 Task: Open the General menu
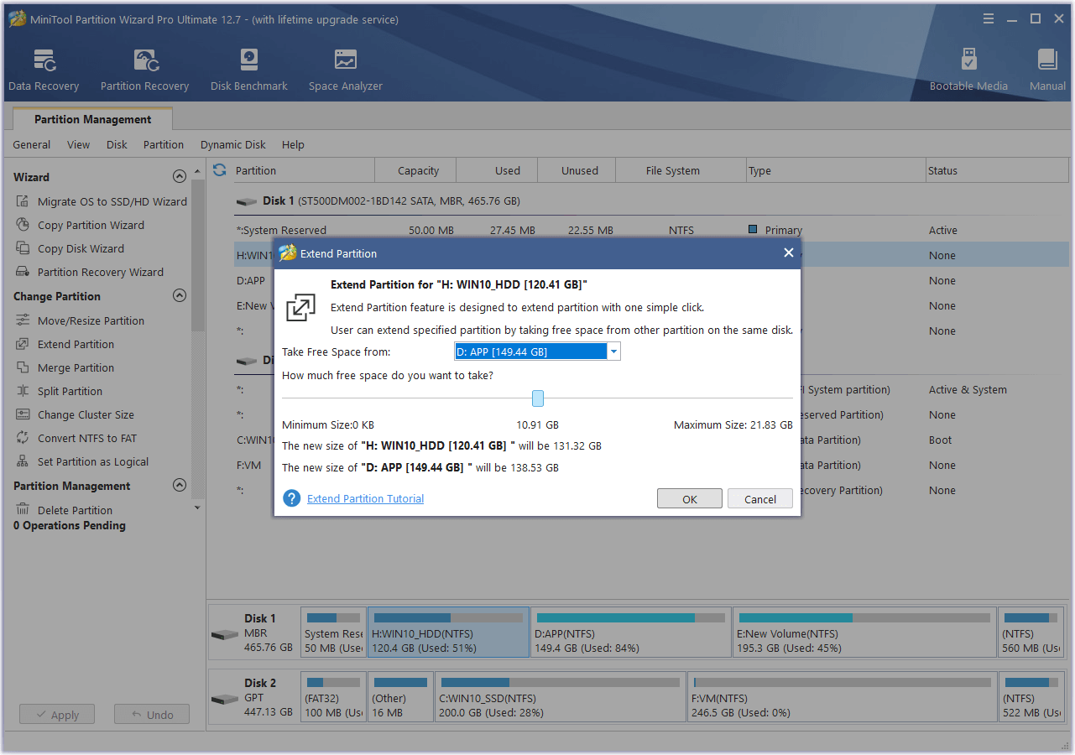click(32, 144)
